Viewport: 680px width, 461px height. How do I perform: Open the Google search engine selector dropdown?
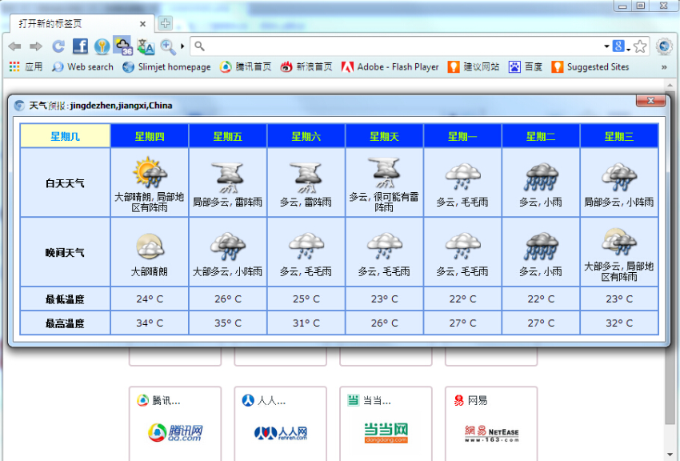621,46
